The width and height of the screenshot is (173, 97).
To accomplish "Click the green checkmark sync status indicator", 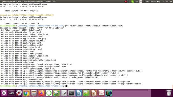I will [x=133, y=2].
